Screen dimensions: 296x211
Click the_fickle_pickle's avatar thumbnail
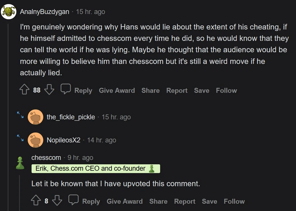35,117
